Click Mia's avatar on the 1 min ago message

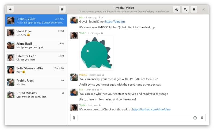[x=74, y=92]
